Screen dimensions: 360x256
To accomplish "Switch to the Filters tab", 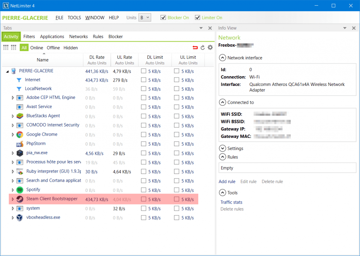I will [x=29, y=37].
